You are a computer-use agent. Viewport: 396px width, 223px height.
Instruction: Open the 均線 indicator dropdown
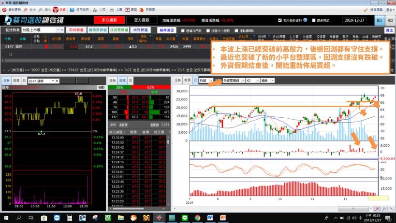(211, 81)
